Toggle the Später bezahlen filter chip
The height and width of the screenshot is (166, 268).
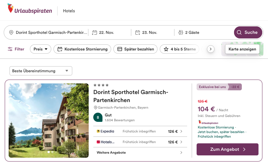[x=135, y=49]
